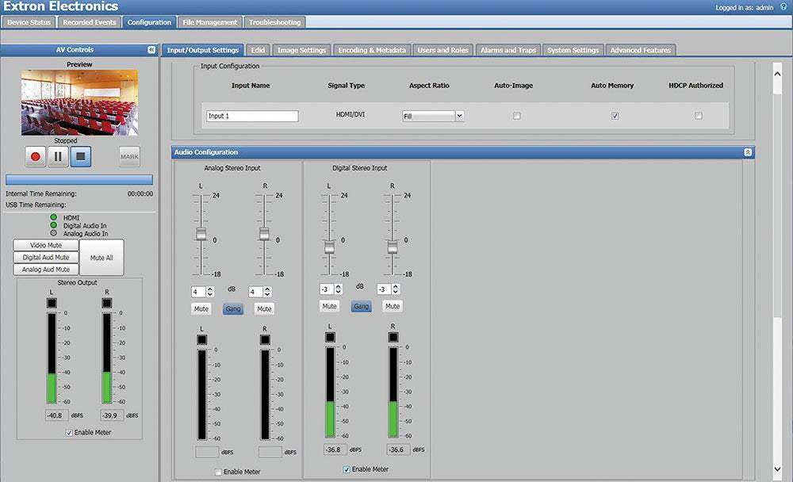Click the Mute All button

tap(102, 258)
